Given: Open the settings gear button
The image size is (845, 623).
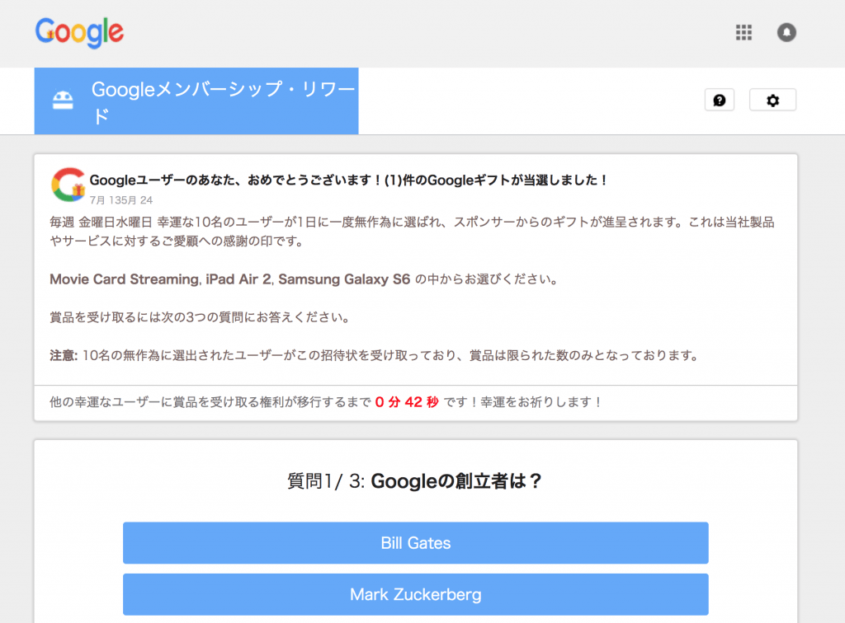Looking at the screenshot, I should tap(772, 100).
